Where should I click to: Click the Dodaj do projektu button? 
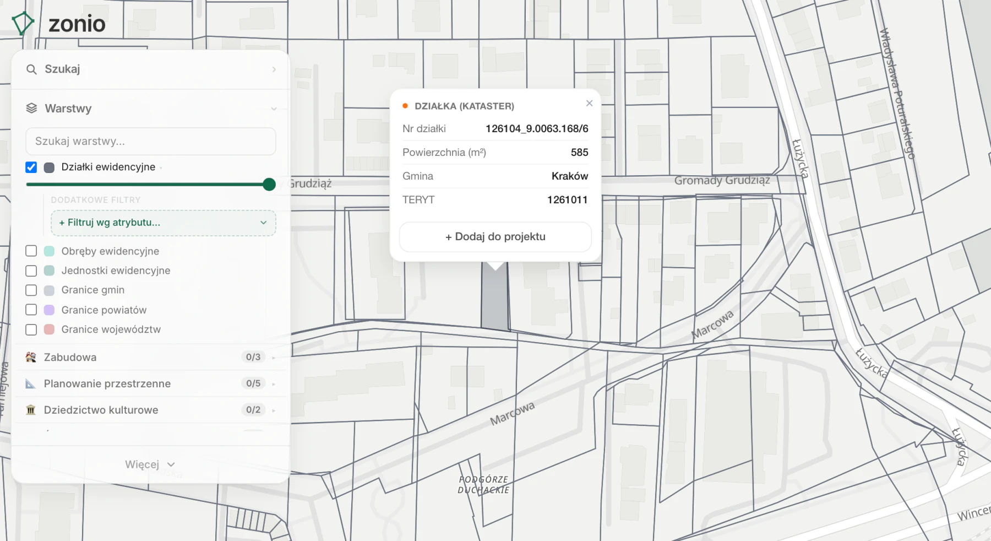click(x=495, y=237)
